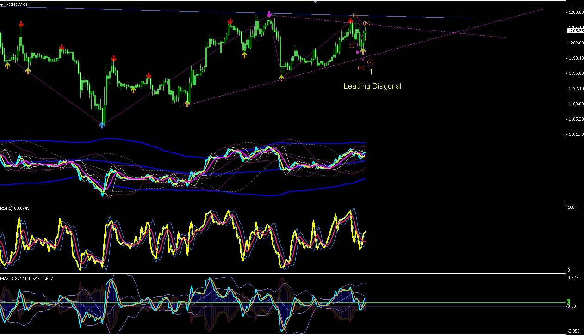Click the MACD scale value -3.952

tap(574, 331)
